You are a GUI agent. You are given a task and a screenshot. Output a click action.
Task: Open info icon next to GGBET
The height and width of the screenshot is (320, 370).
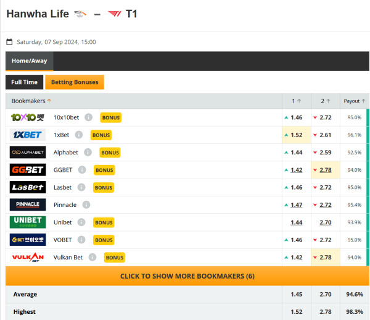[82, 170]
